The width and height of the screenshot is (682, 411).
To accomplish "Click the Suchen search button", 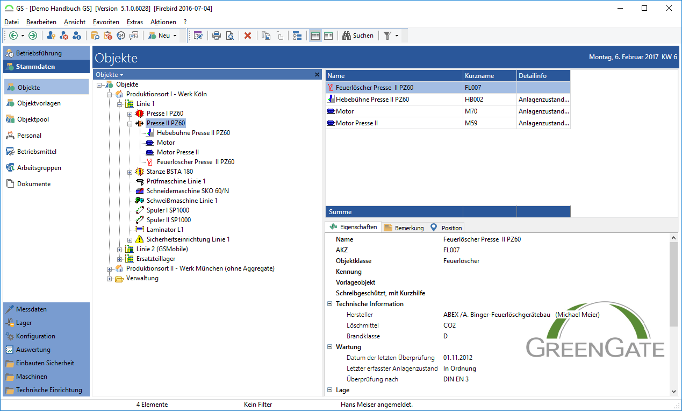I will pyautogui.click(x=358, y=36).
